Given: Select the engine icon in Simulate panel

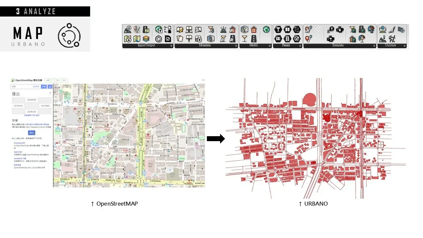Looking at the screenshot, I should pyautogui.click(x=340, y=30).
